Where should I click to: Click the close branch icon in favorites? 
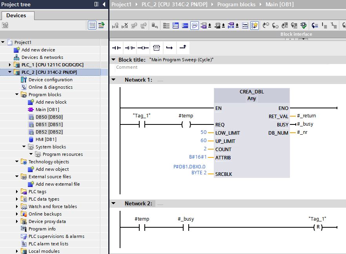(183, 48)
